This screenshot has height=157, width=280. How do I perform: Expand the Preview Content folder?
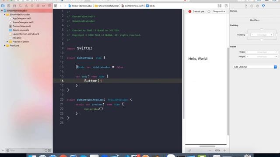click(7, 42)
